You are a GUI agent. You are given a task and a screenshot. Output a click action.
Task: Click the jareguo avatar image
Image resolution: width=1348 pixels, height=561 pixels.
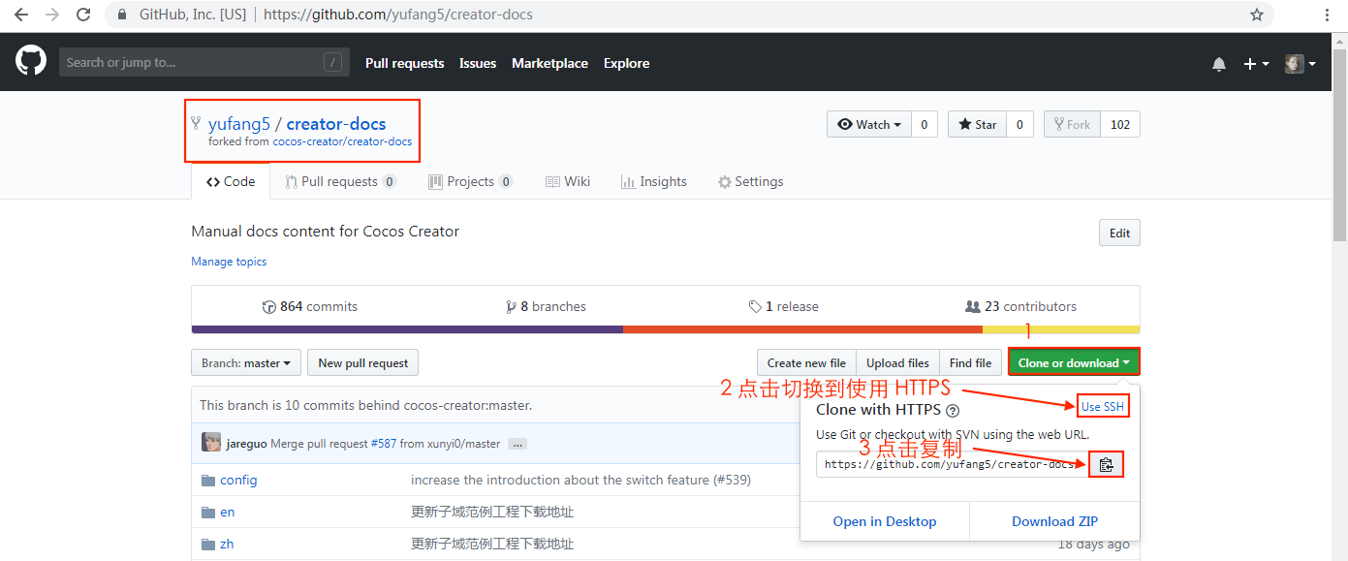click(210, 443)
